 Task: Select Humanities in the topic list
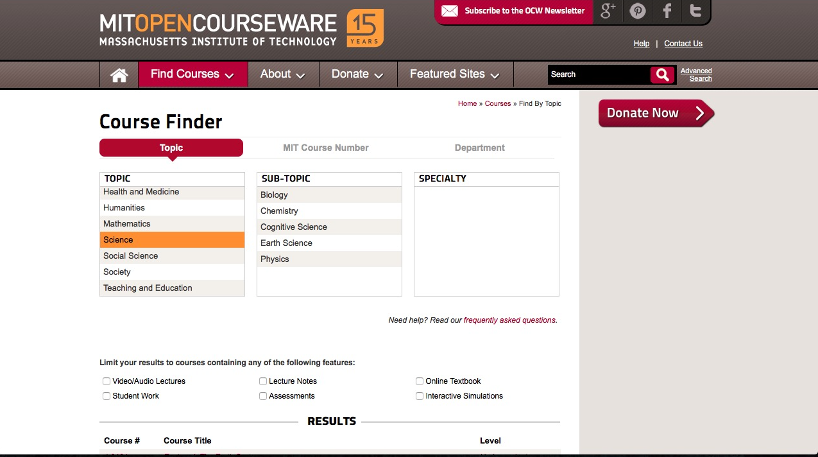coord(172,208)
